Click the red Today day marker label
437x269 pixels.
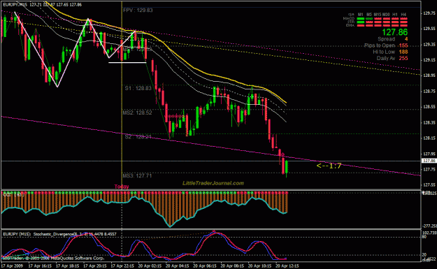122,187
